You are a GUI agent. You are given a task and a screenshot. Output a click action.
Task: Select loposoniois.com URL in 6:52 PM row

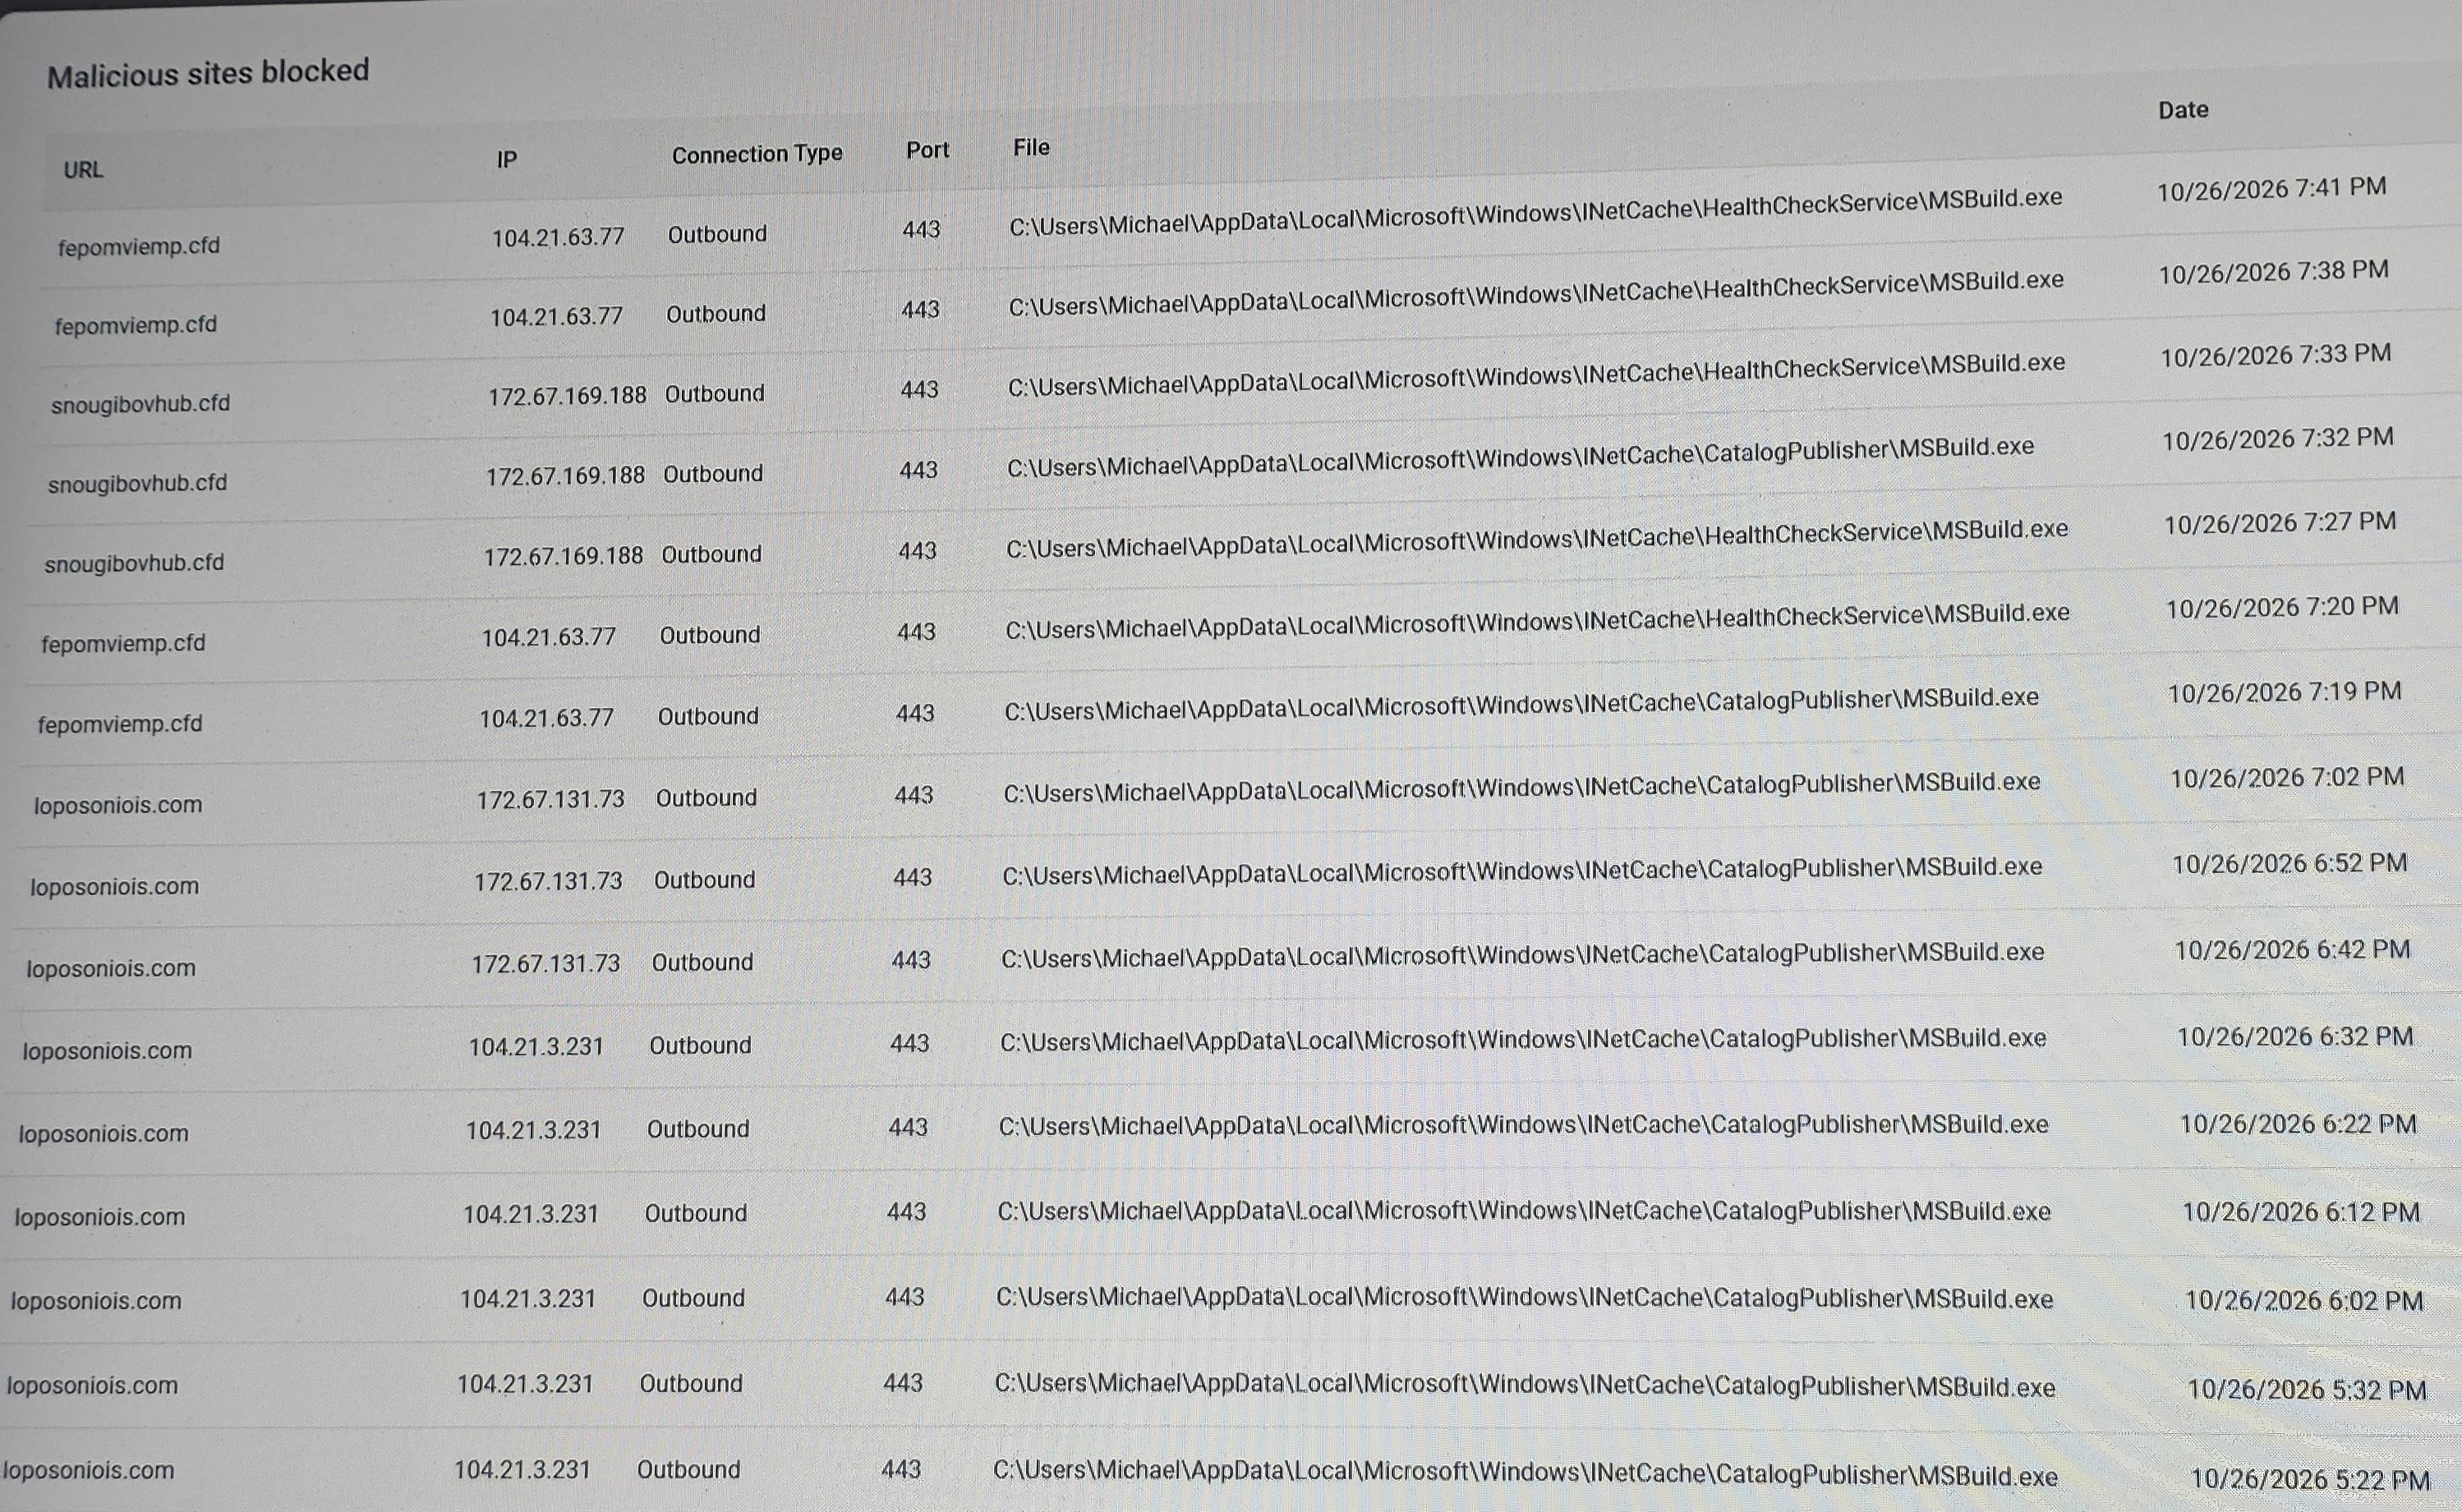(114, 887)
